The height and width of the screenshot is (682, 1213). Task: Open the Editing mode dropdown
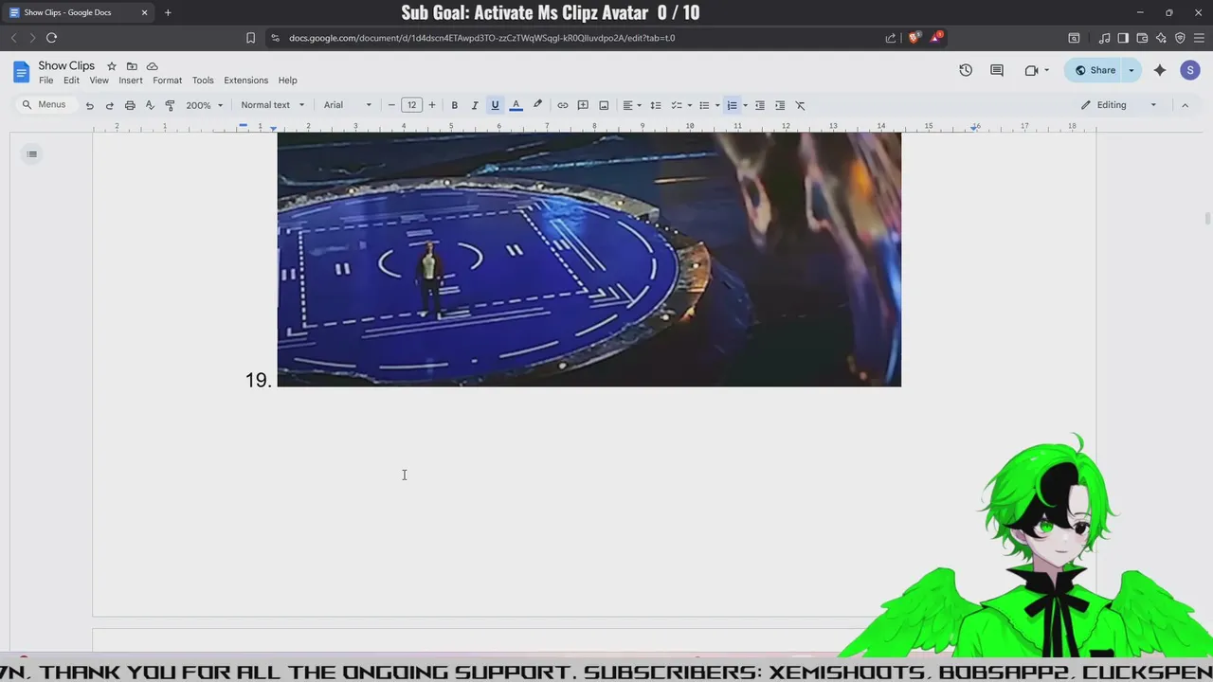pyautogui.click(x=1119, y=105)
